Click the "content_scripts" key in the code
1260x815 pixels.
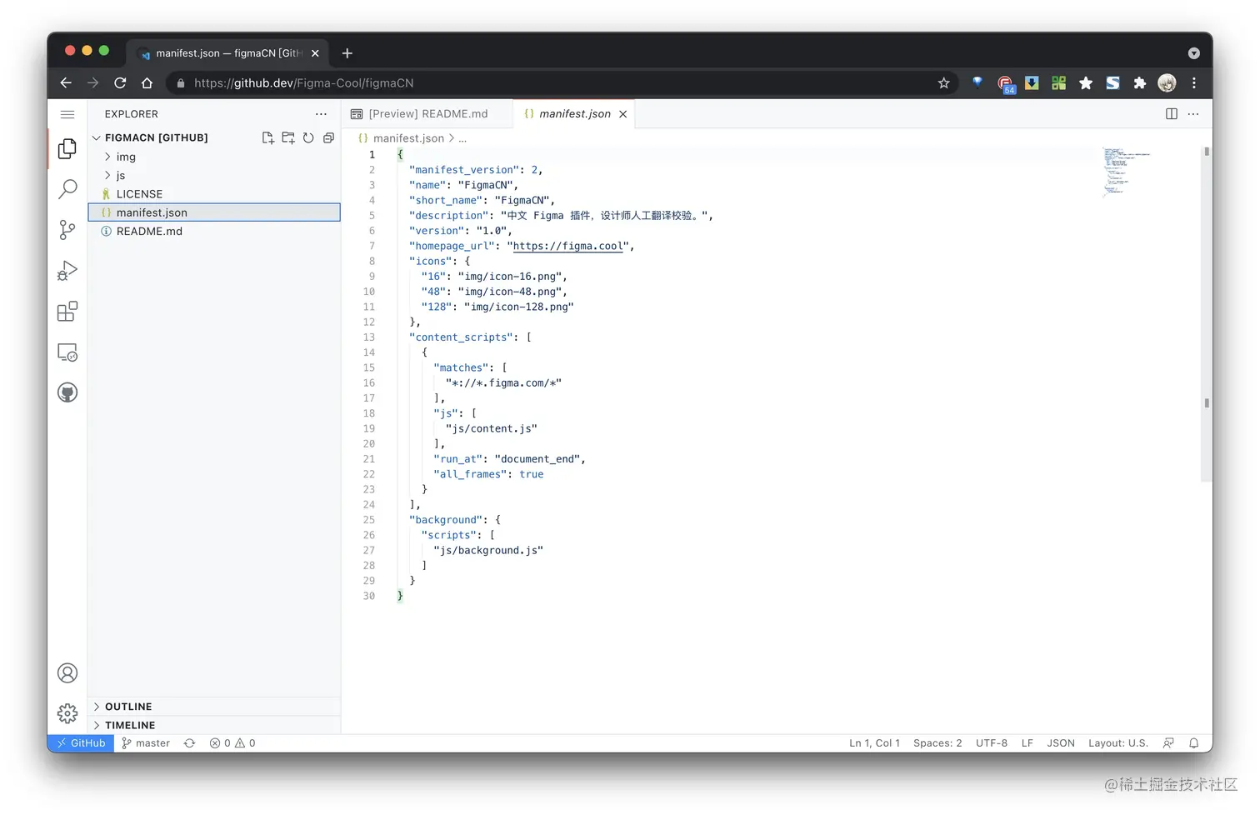point(461,337)
